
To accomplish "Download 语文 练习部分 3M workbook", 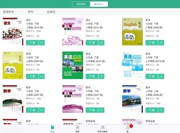I will [x=92, y=43].
